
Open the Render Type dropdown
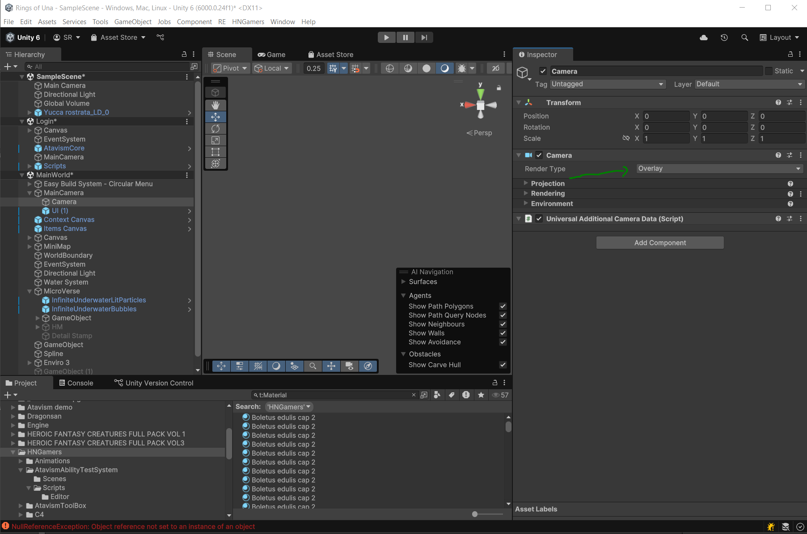tap(719, 168)
